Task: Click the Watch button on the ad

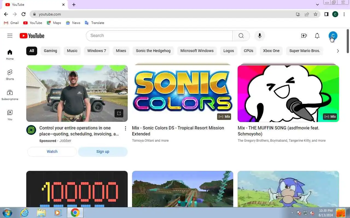Action: coord(52,152)
